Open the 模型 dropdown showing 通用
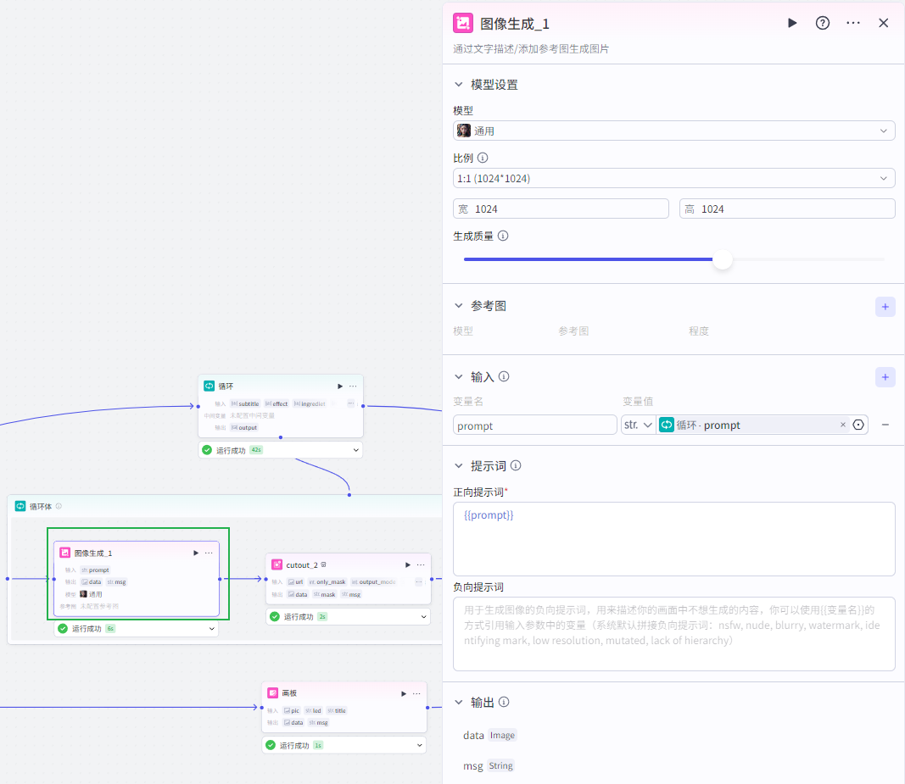The height and width of the screenshot is (784, 905). coord(674,131)
